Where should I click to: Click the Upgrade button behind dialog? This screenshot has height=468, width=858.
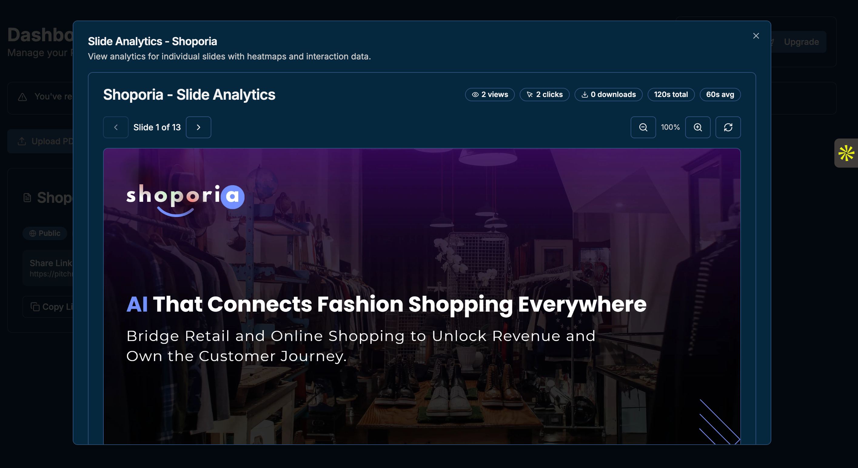click(801, 42)
